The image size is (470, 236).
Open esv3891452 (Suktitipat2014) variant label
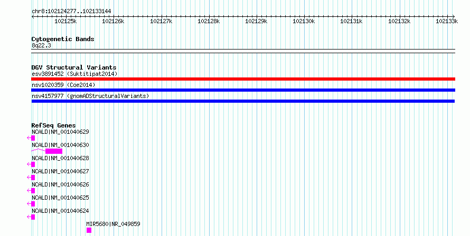(74, 74)
